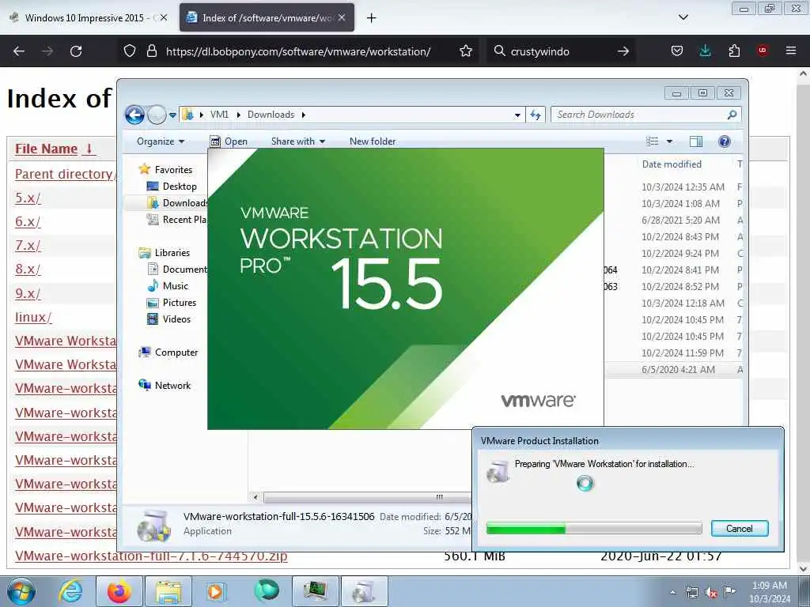Open recent pages dropdown near back buttons
The width and height of the screenshot is (810, 607).
(x=172, y=115)
